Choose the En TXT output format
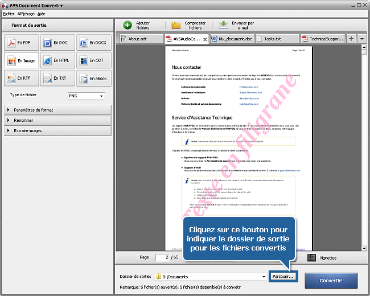The width and height of the screenshot is (370, 296). coord(57,78)
